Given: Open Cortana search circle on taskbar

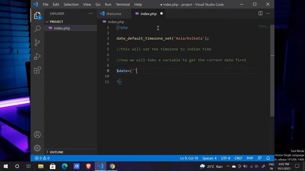Looking at the screenshot, I should [17, 166].
